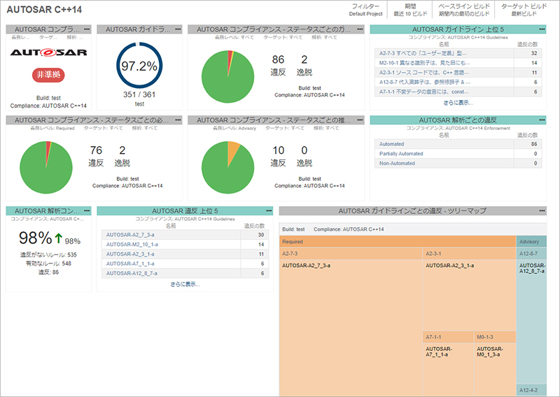This screenshot has height=397, width=560.
Task: Open options menu of AUTOSAR 解析ごとの違反 widget
Action: [542, 120]
